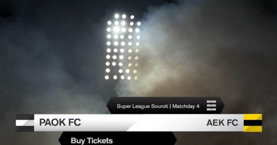Click the left pointed edge of Buy Tickets banner
The height and width of the screenshot is (145, 277).
(x=61, y=139)
